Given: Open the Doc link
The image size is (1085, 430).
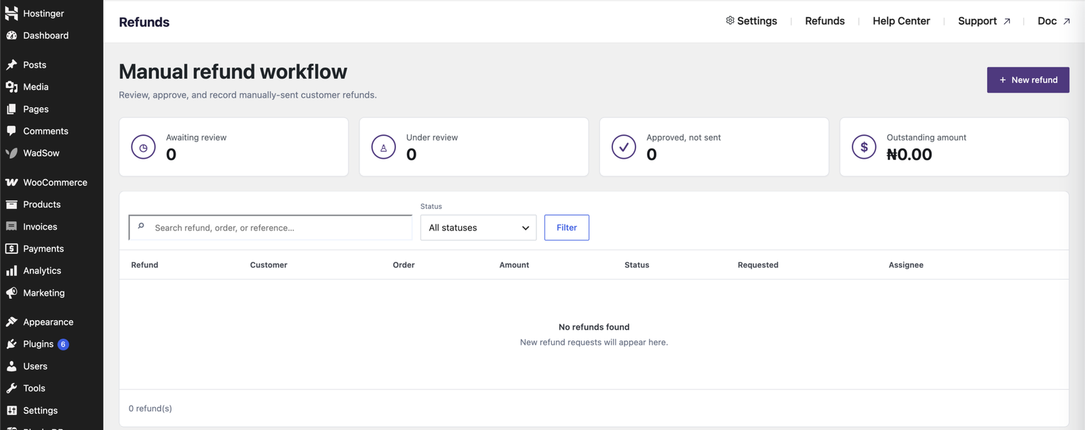Looking at the screenshot, I should [x=1054, y=21].
